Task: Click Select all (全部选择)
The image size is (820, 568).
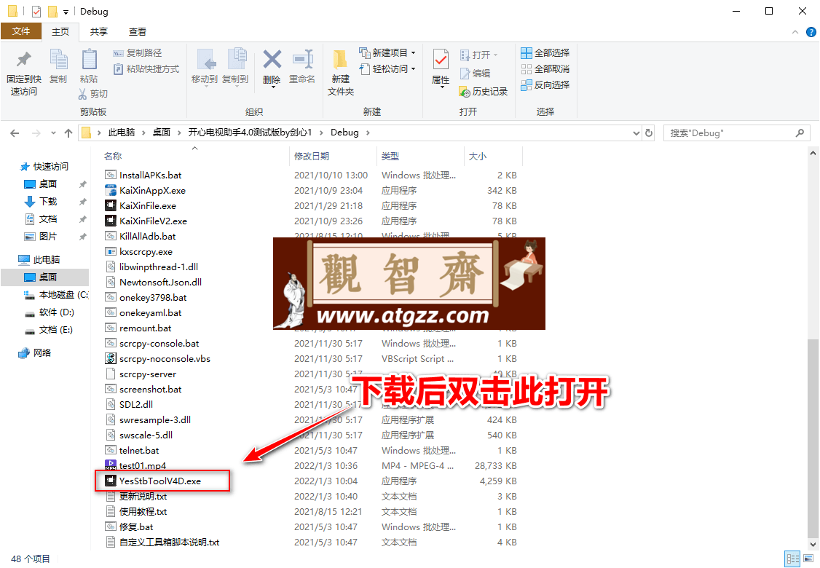Action: [545, 53]
